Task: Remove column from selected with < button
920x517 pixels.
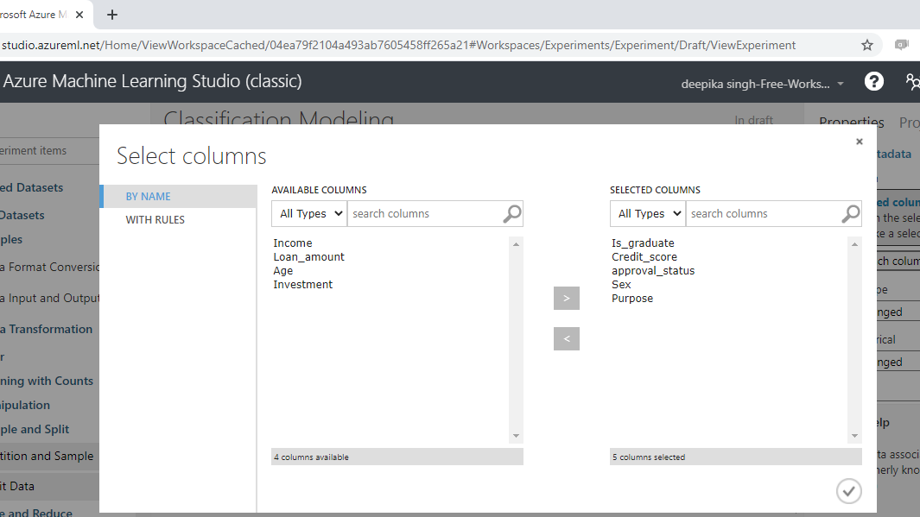Action: pyautogui.click(x=566, y=339)
